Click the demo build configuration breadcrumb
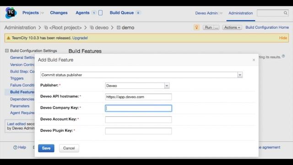293x165 pixels. point(128,27)
